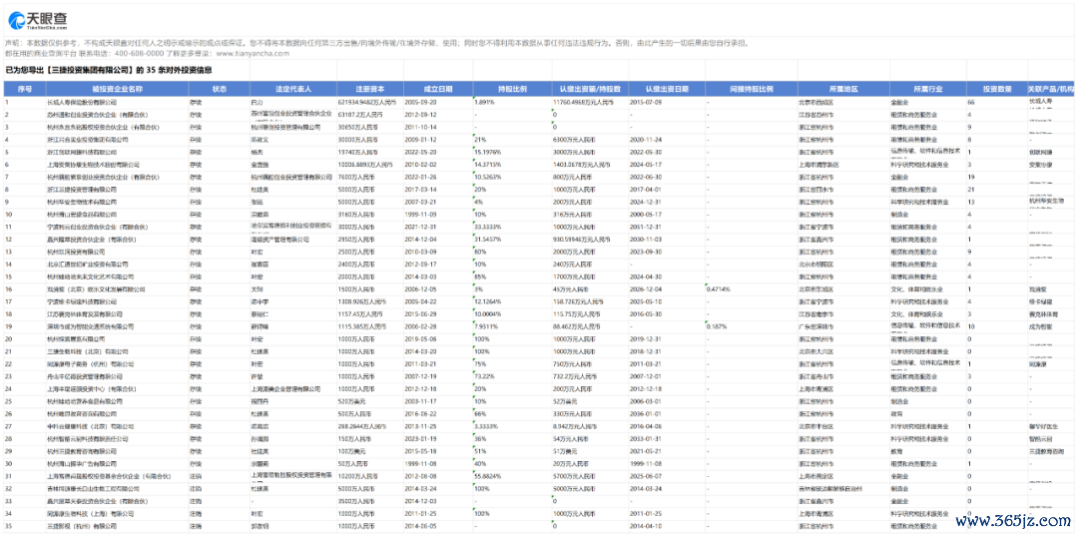Image resolution: width=1078 pixels, height=536 pixels.
Task: Select the export title mentioning 三捷投资集团有限公司
Action: click(108, 70)
